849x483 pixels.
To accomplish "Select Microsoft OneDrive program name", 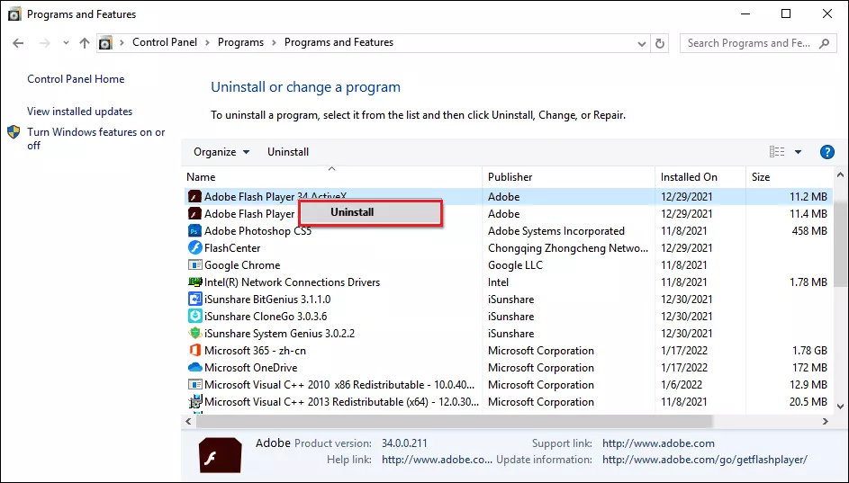I will (250, 368).
